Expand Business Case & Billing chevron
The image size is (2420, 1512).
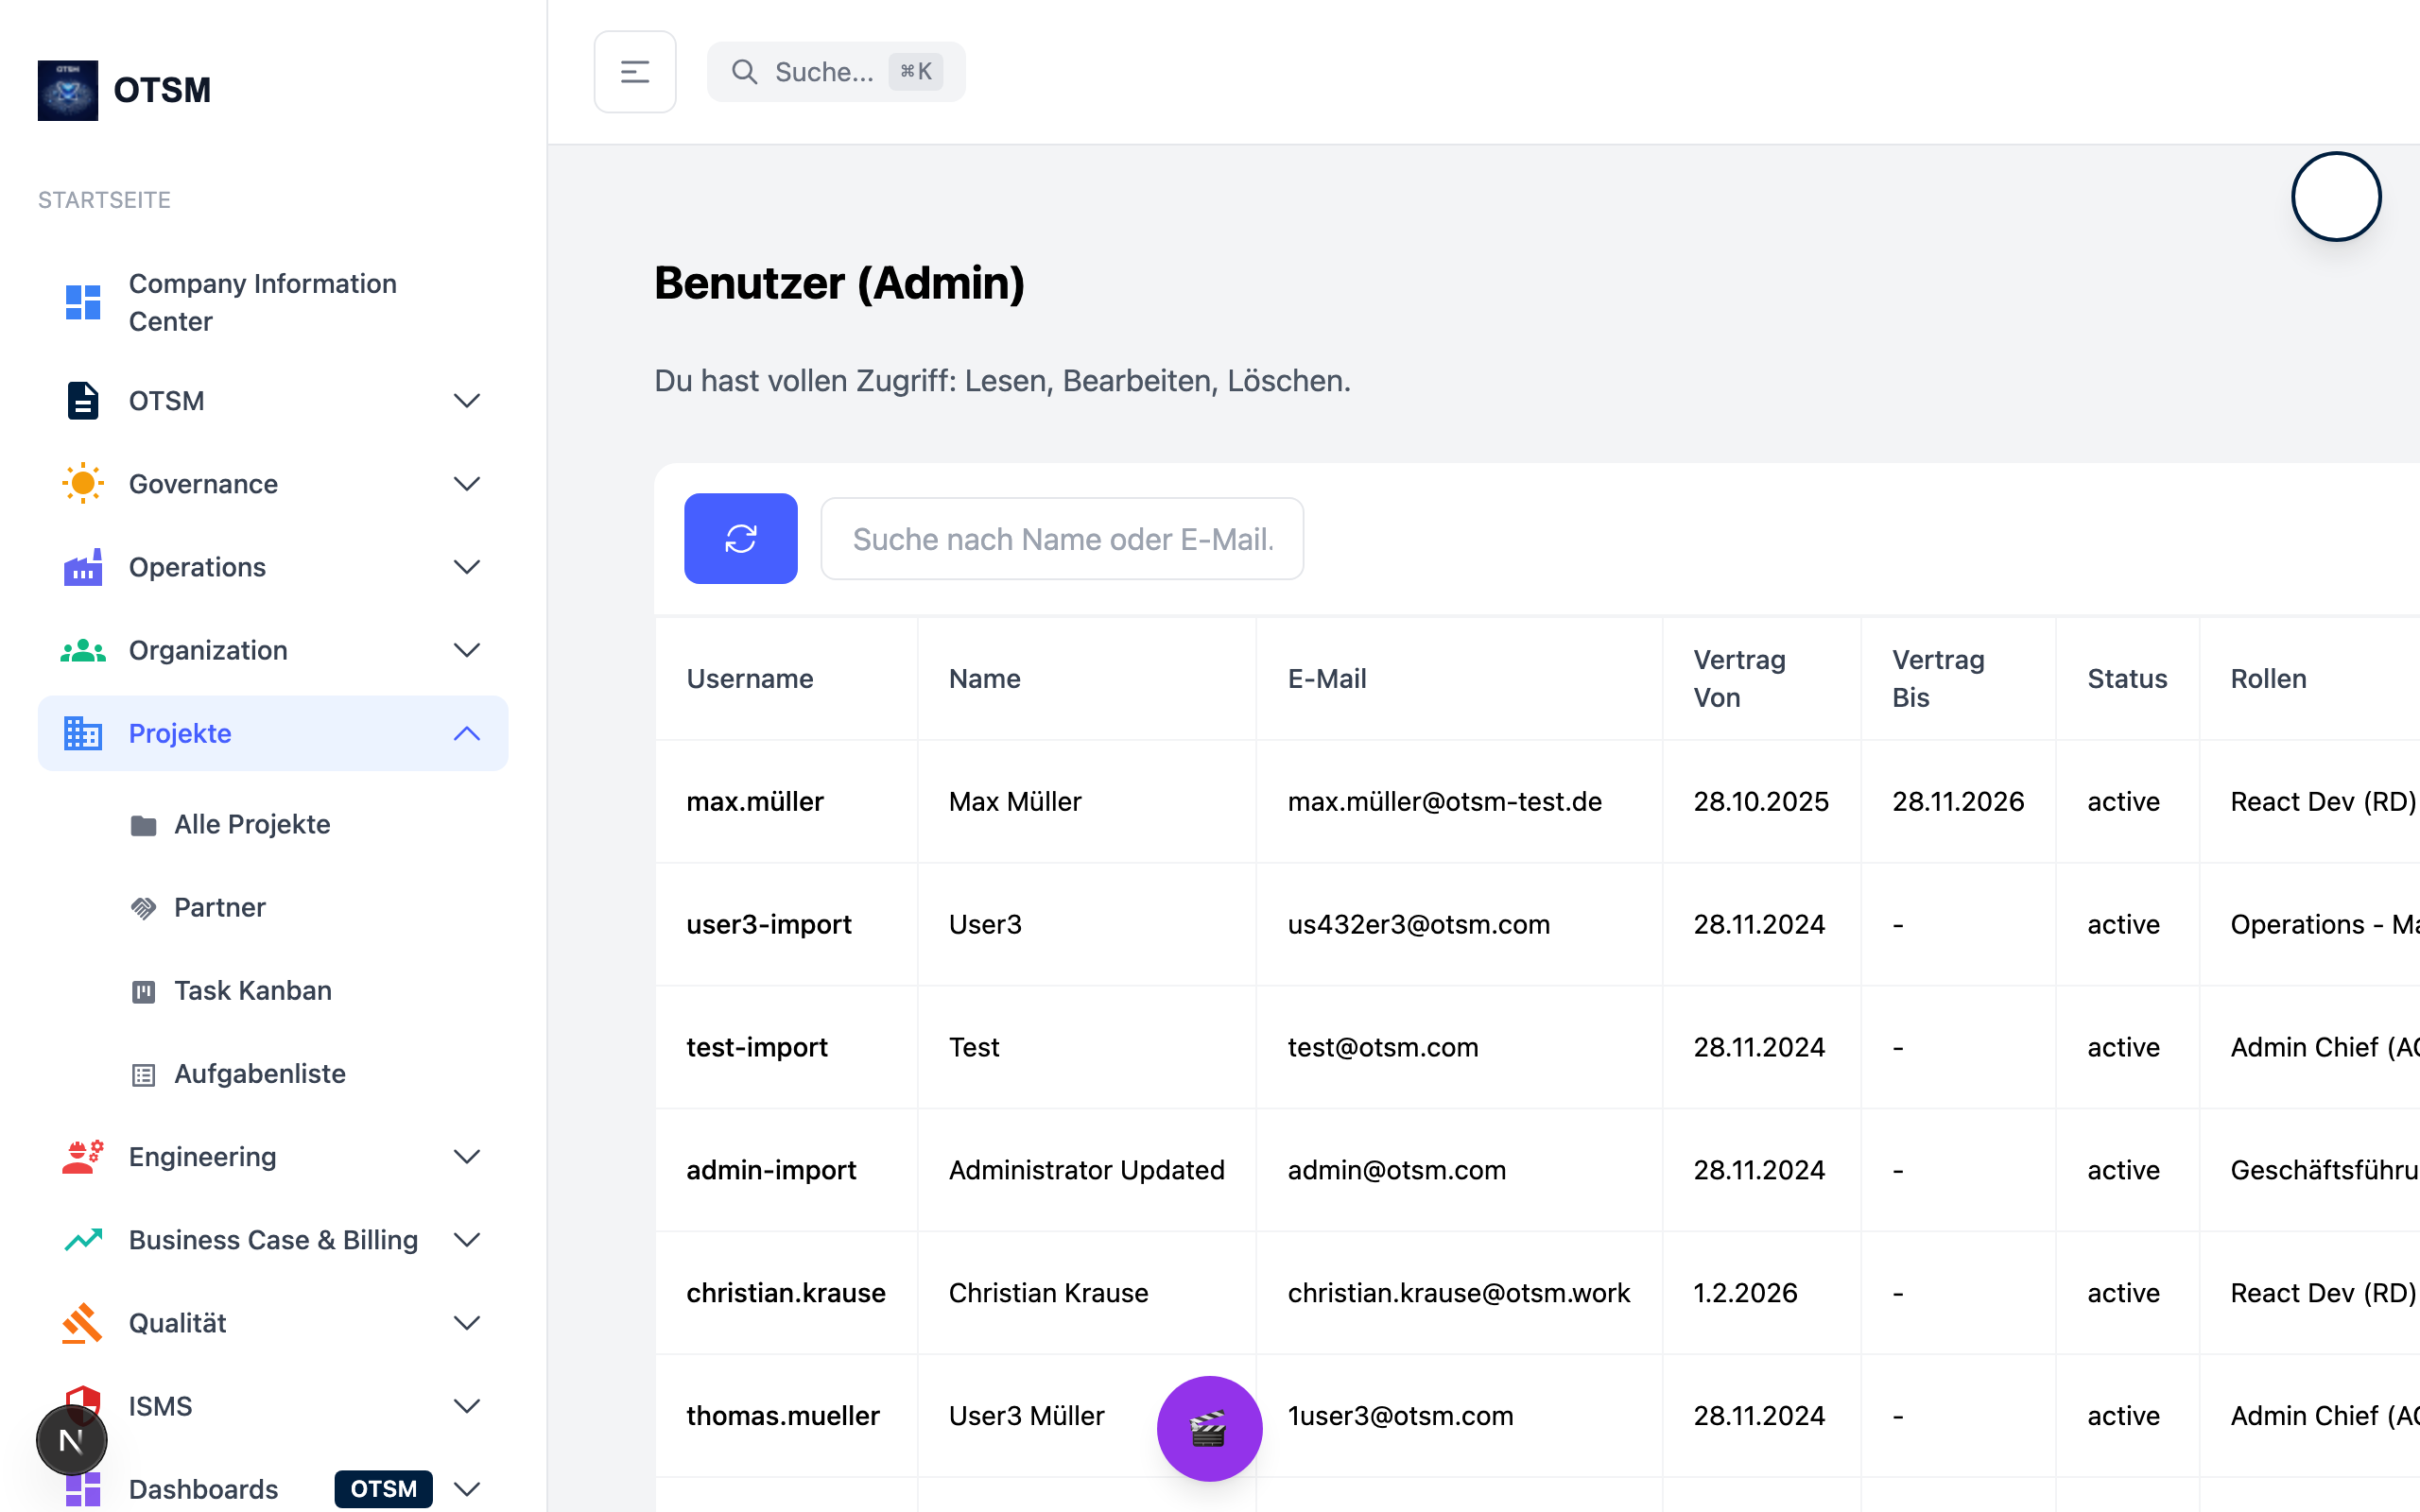pyautogui.click(x=467, y=1240)
